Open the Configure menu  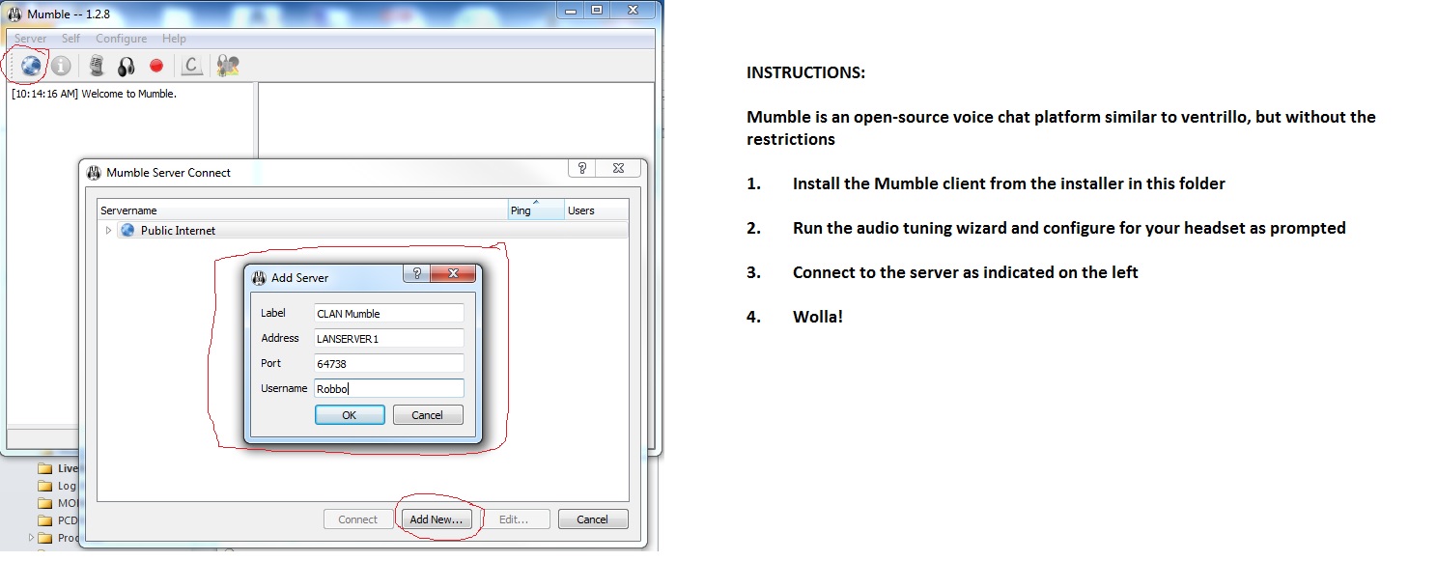[122, 39]
